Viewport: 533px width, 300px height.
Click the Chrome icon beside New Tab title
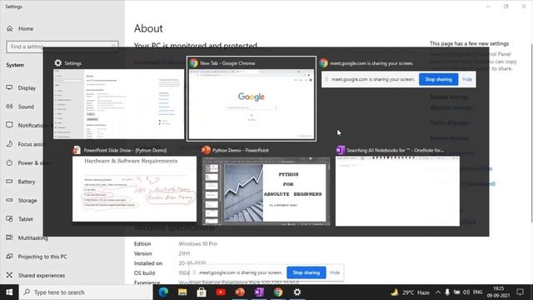tap(194, 63)
